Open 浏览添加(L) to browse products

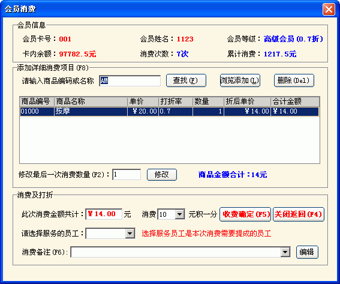pyautogui.click(x=240, y=80)
